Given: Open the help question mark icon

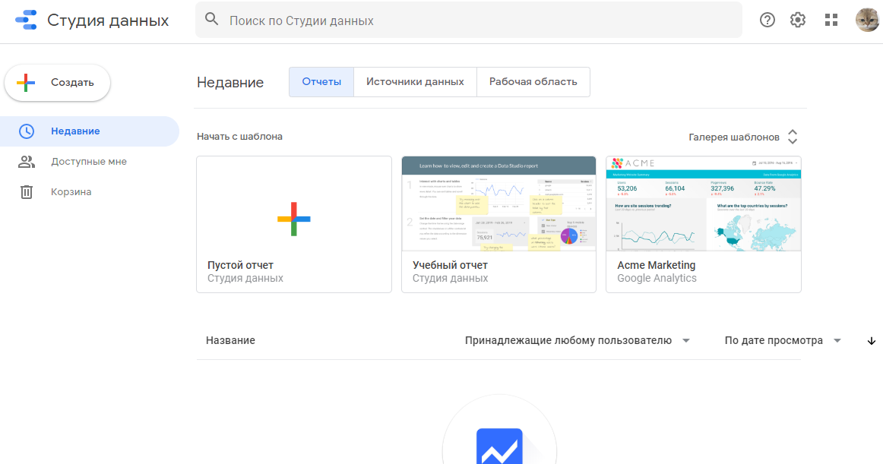Looking at the screenshot, I should (x=767, y=21).
